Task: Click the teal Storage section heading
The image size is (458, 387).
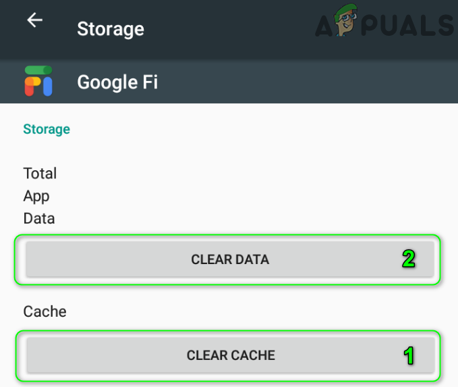Action: [x=47, y=129]
